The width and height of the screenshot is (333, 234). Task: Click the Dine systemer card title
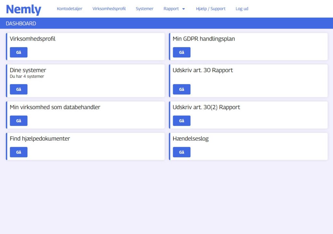(x=28, y=70)
